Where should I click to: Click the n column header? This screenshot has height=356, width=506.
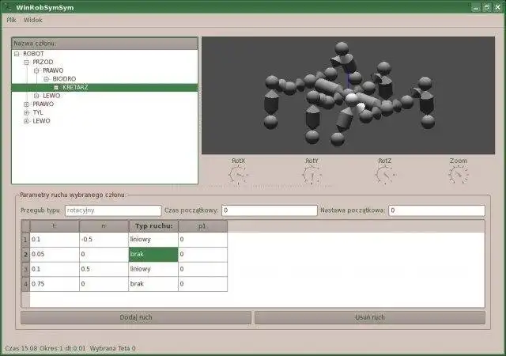[104, 226]
